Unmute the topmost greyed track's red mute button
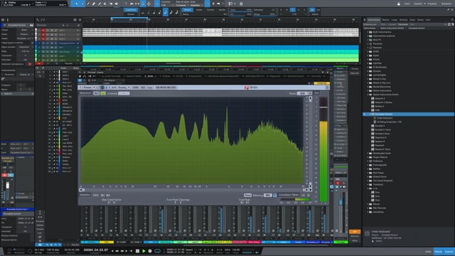The width and height of the screenshot is (455, 256). (x=43, y=30)
